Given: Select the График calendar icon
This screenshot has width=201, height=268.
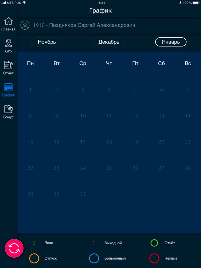Looking at the screenshot, I should point(8,87).
